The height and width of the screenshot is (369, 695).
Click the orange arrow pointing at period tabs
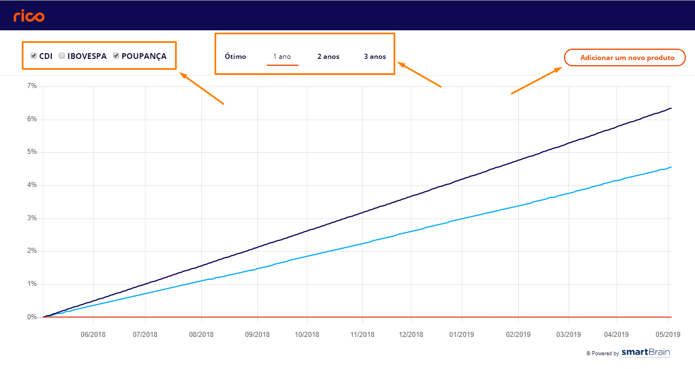(x=419, y=74)
